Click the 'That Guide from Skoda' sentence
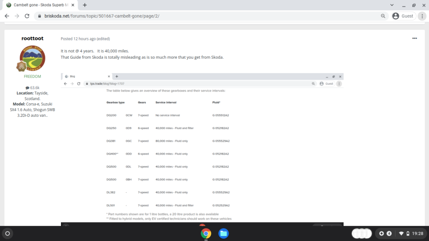Viewport: 429px width, 241px height. (142, 57)
